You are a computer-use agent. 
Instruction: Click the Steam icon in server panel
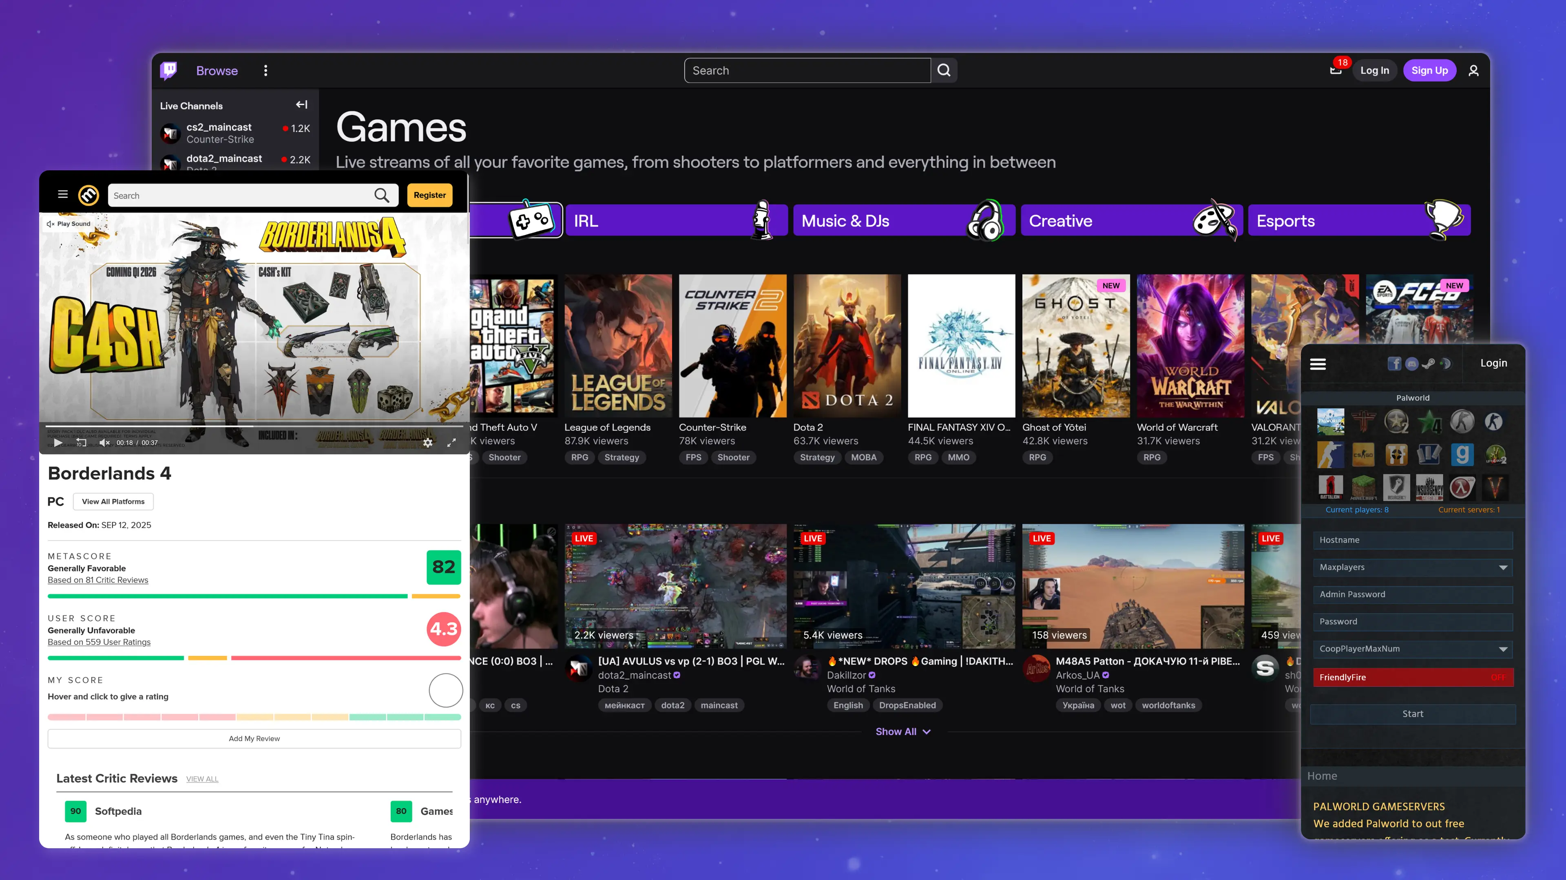click(x=1429, y=363)
